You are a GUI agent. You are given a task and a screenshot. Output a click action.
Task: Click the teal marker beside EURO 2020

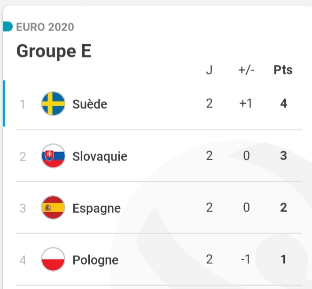(8, 26)
